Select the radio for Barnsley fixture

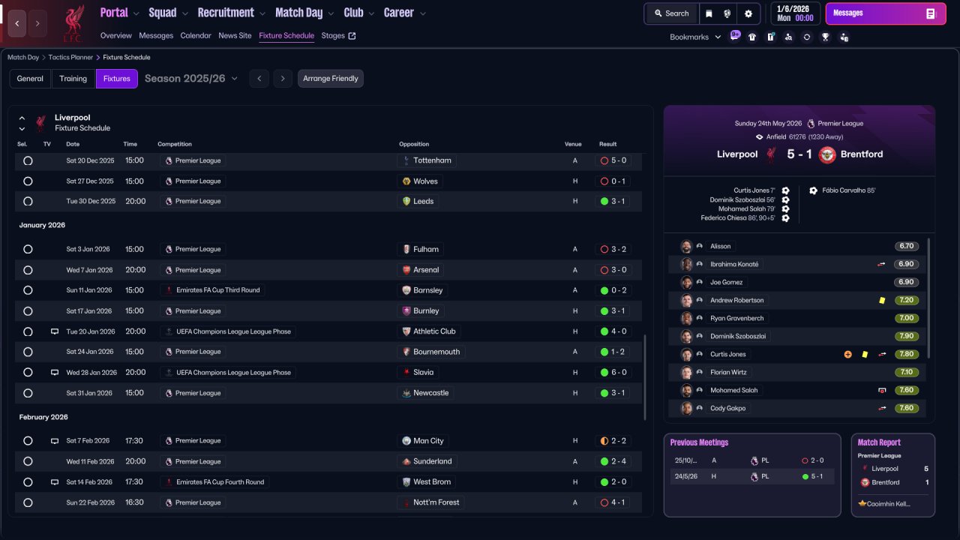[x=28, y=290]
